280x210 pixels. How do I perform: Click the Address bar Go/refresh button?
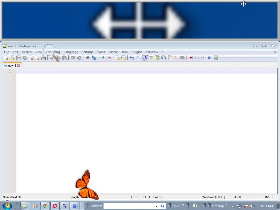[162, 206]
